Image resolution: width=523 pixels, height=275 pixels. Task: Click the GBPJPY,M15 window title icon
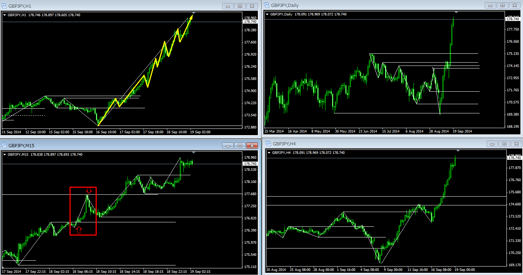(4, 145)
